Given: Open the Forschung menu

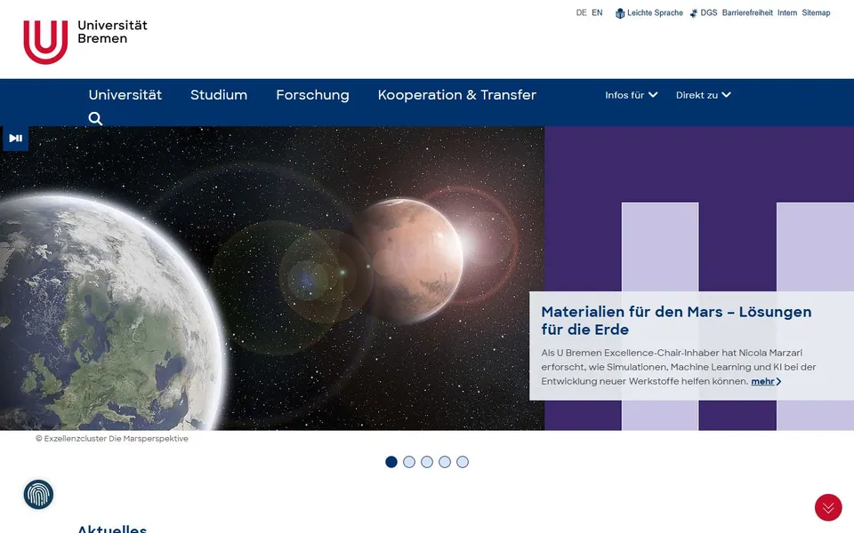Looking at the screenshot, I should [x=312, y=95].
